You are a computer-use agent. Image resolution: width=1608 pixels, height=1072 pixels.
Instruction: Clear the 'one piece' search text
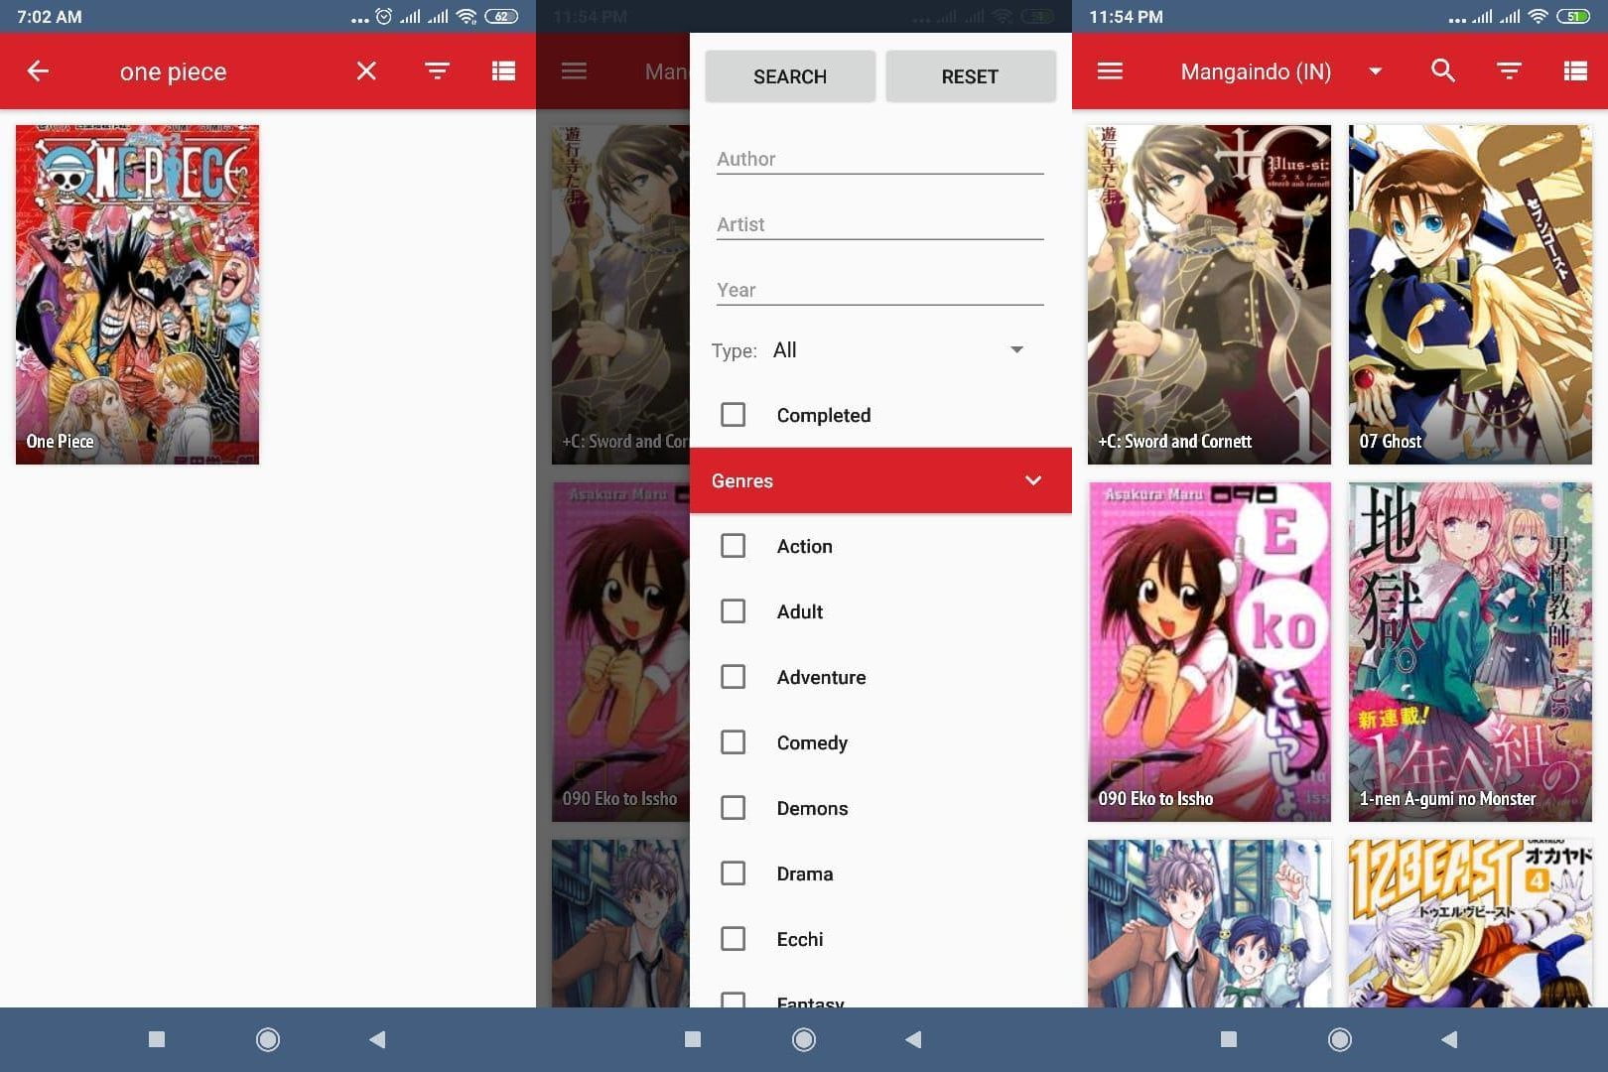click(366, 70)
